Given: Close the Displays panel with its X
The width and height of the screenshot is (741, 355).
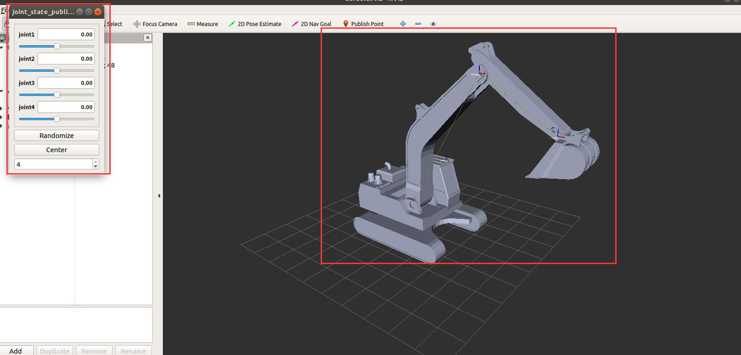Looking at the screenshot, I should [147, 37].
